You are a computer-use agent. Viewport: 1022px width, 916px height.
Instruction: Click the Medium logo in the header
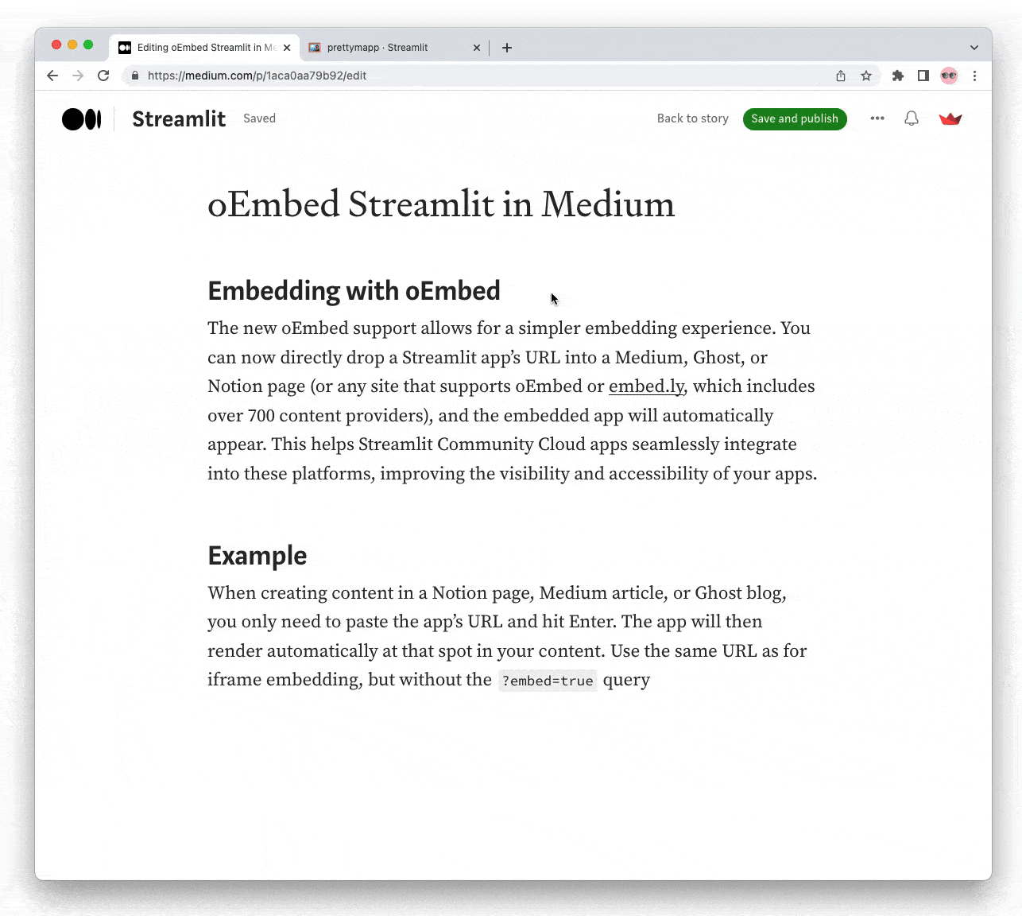coord(82,118)
